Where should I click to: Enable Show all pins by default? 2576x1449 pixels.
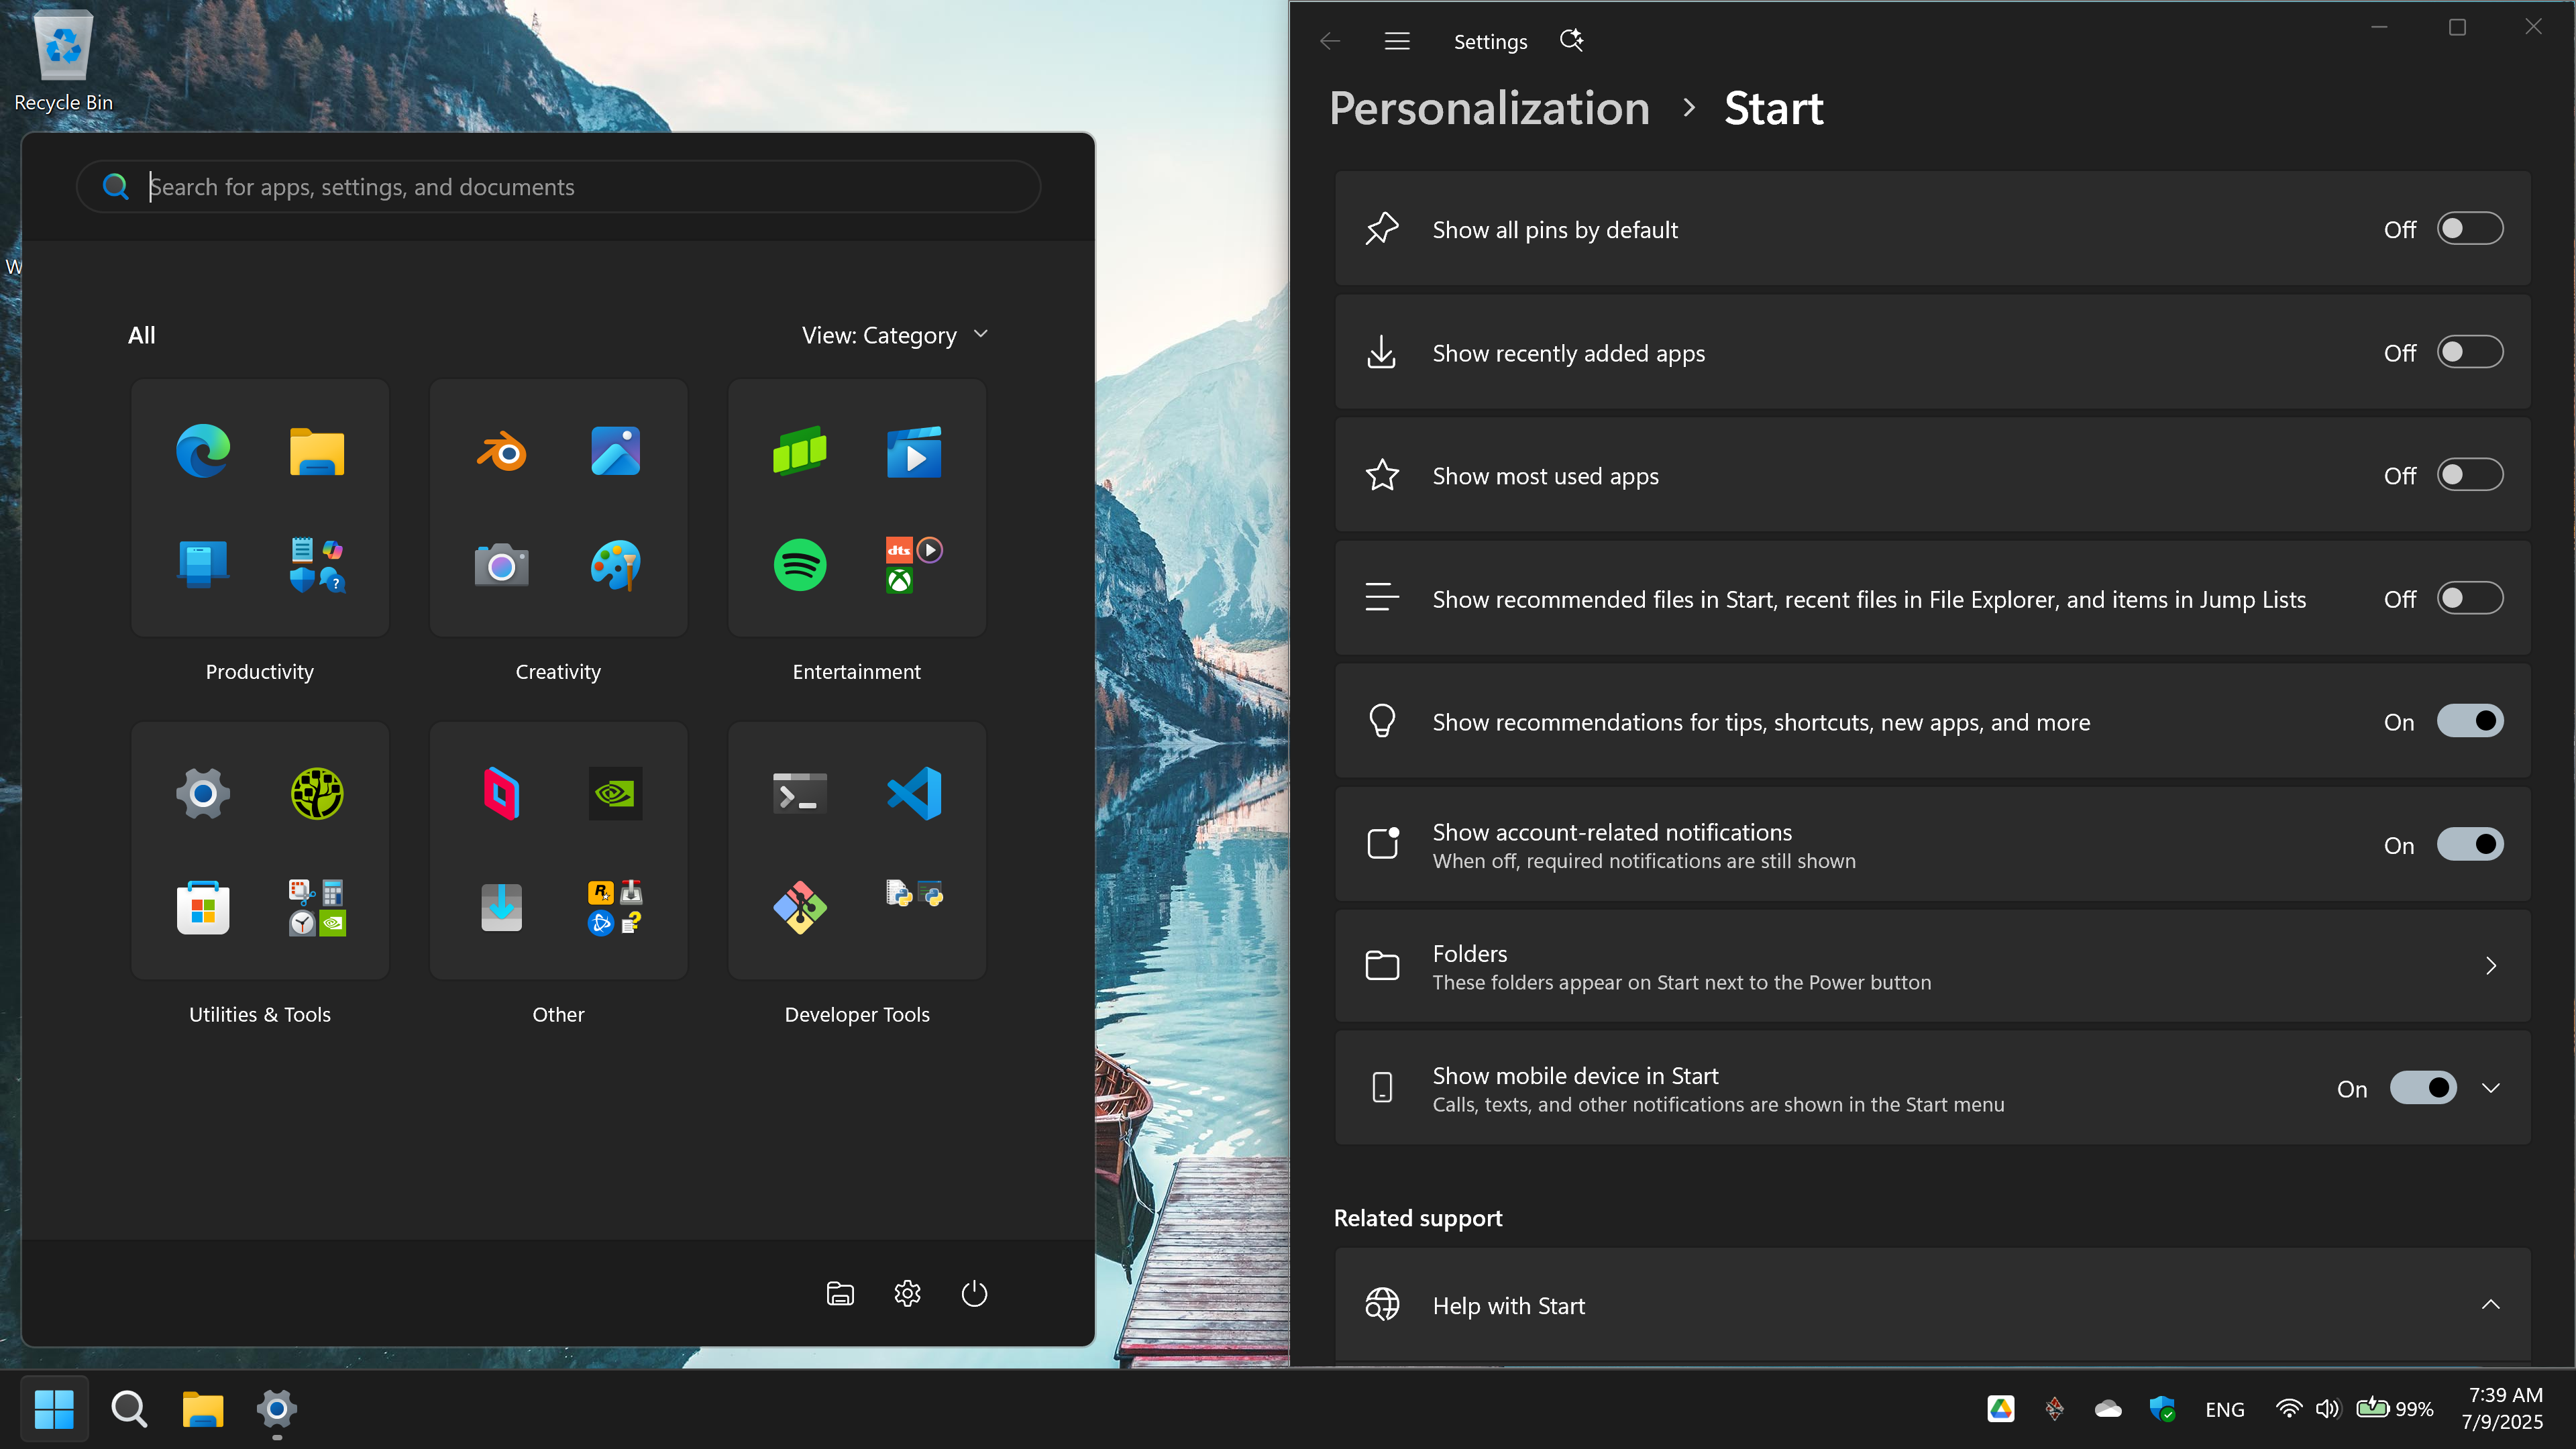click(2469, 229)
